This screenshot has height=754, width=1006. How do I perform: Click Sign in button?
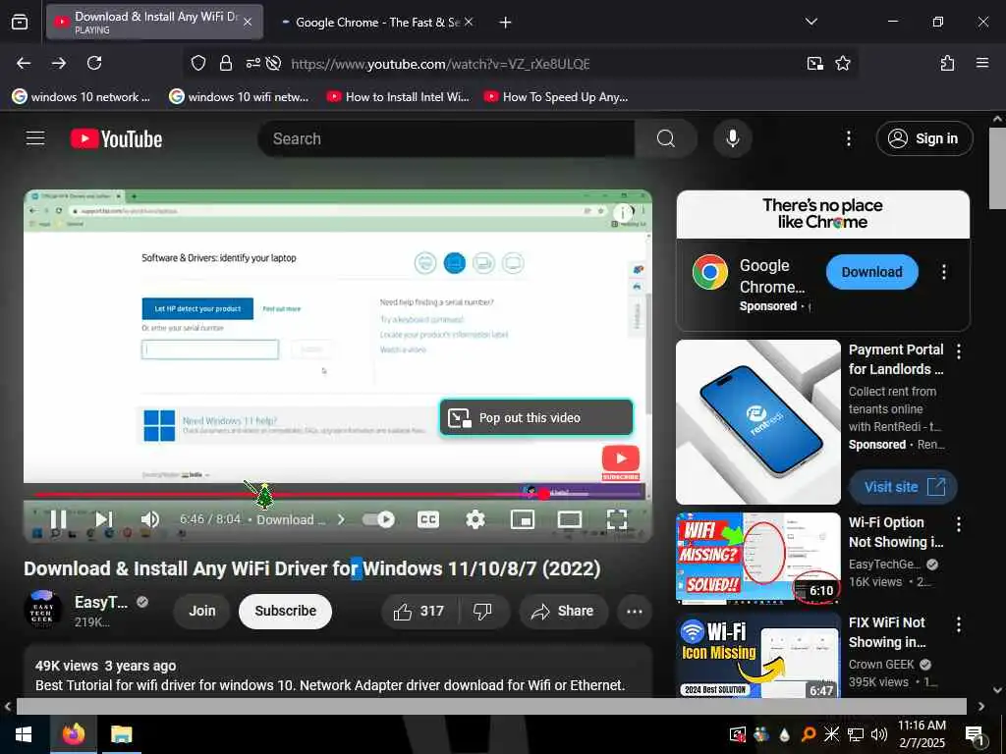coord(924,138)
